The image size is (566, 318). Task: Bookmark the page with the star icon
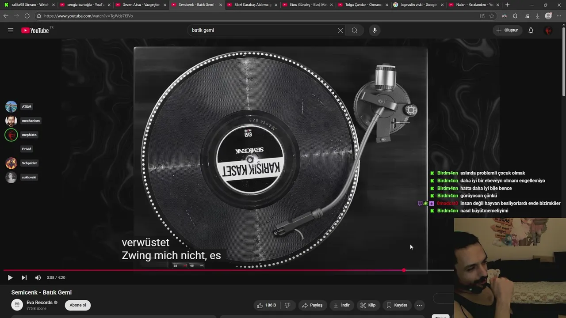tap(492, 16)
